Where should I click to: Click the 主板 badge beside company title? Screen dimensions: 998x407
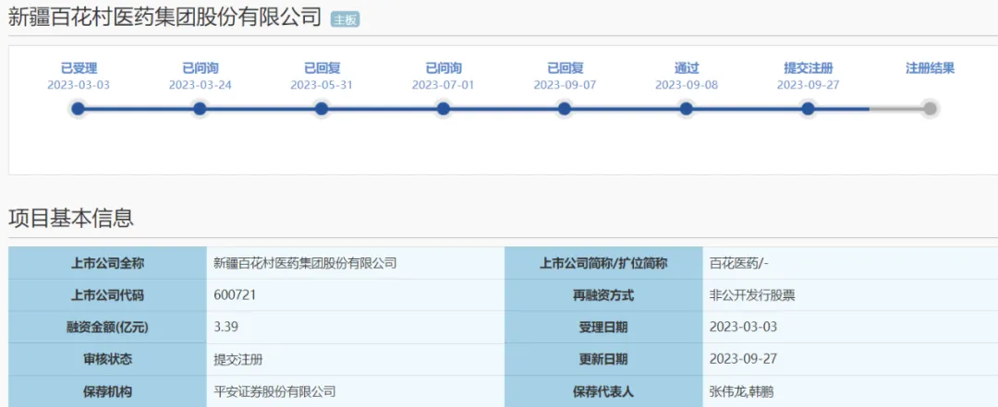click(345, 19)
